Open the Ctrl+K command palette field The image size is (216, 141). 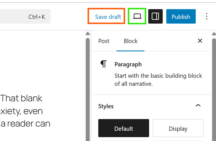[x=25, y=17]
